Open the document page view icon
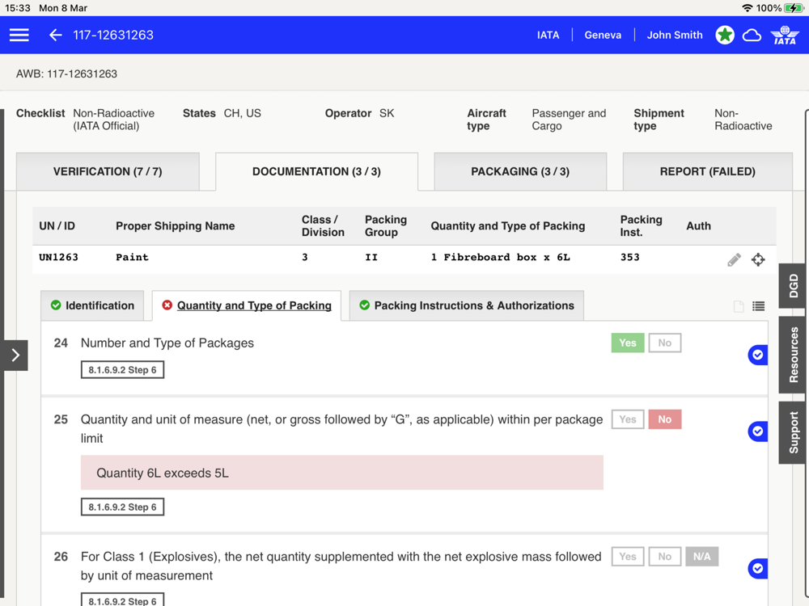 coord(739,306)
